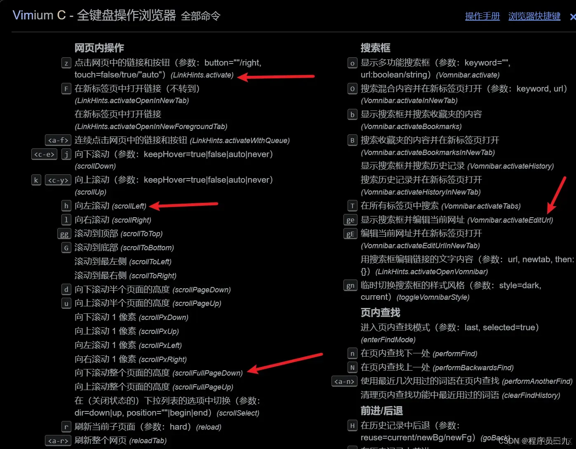Viewport: 576px width, 449px height.
Task: Click the 搜索框 section heading
Action: [375, 47]
